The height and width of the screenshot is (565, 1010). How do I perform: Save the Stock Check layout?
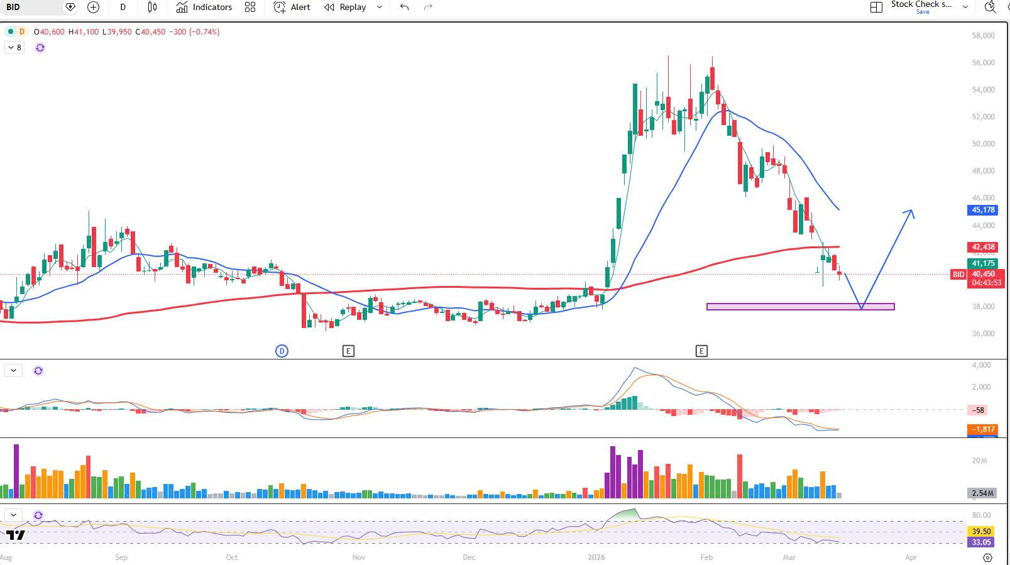pyautogui.click(x=922, y=12)
